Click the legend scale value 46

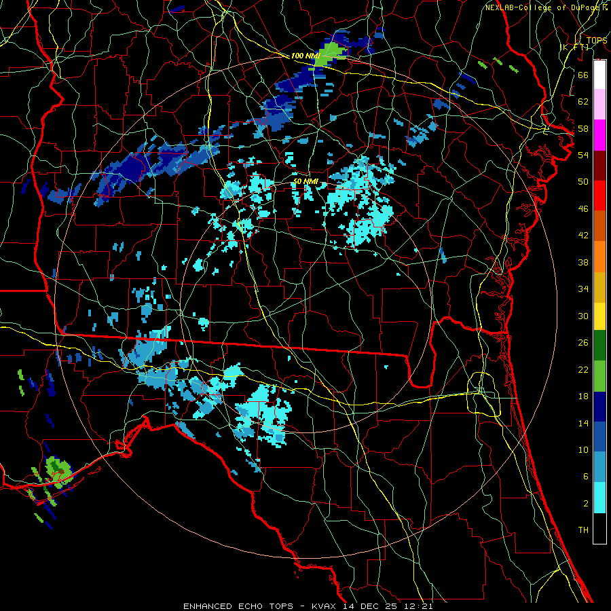click(x=583, y=209)
